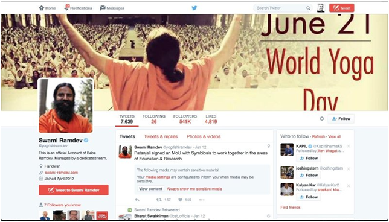Dismiss Kalyan Kar suggestion with X
The width and height of the screenshot is (389, 222).
coord(349,186)
